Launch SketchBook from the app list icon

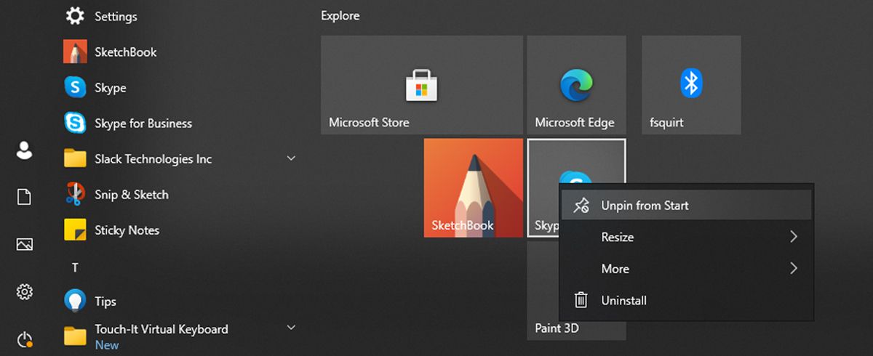[x=75, y=52]
